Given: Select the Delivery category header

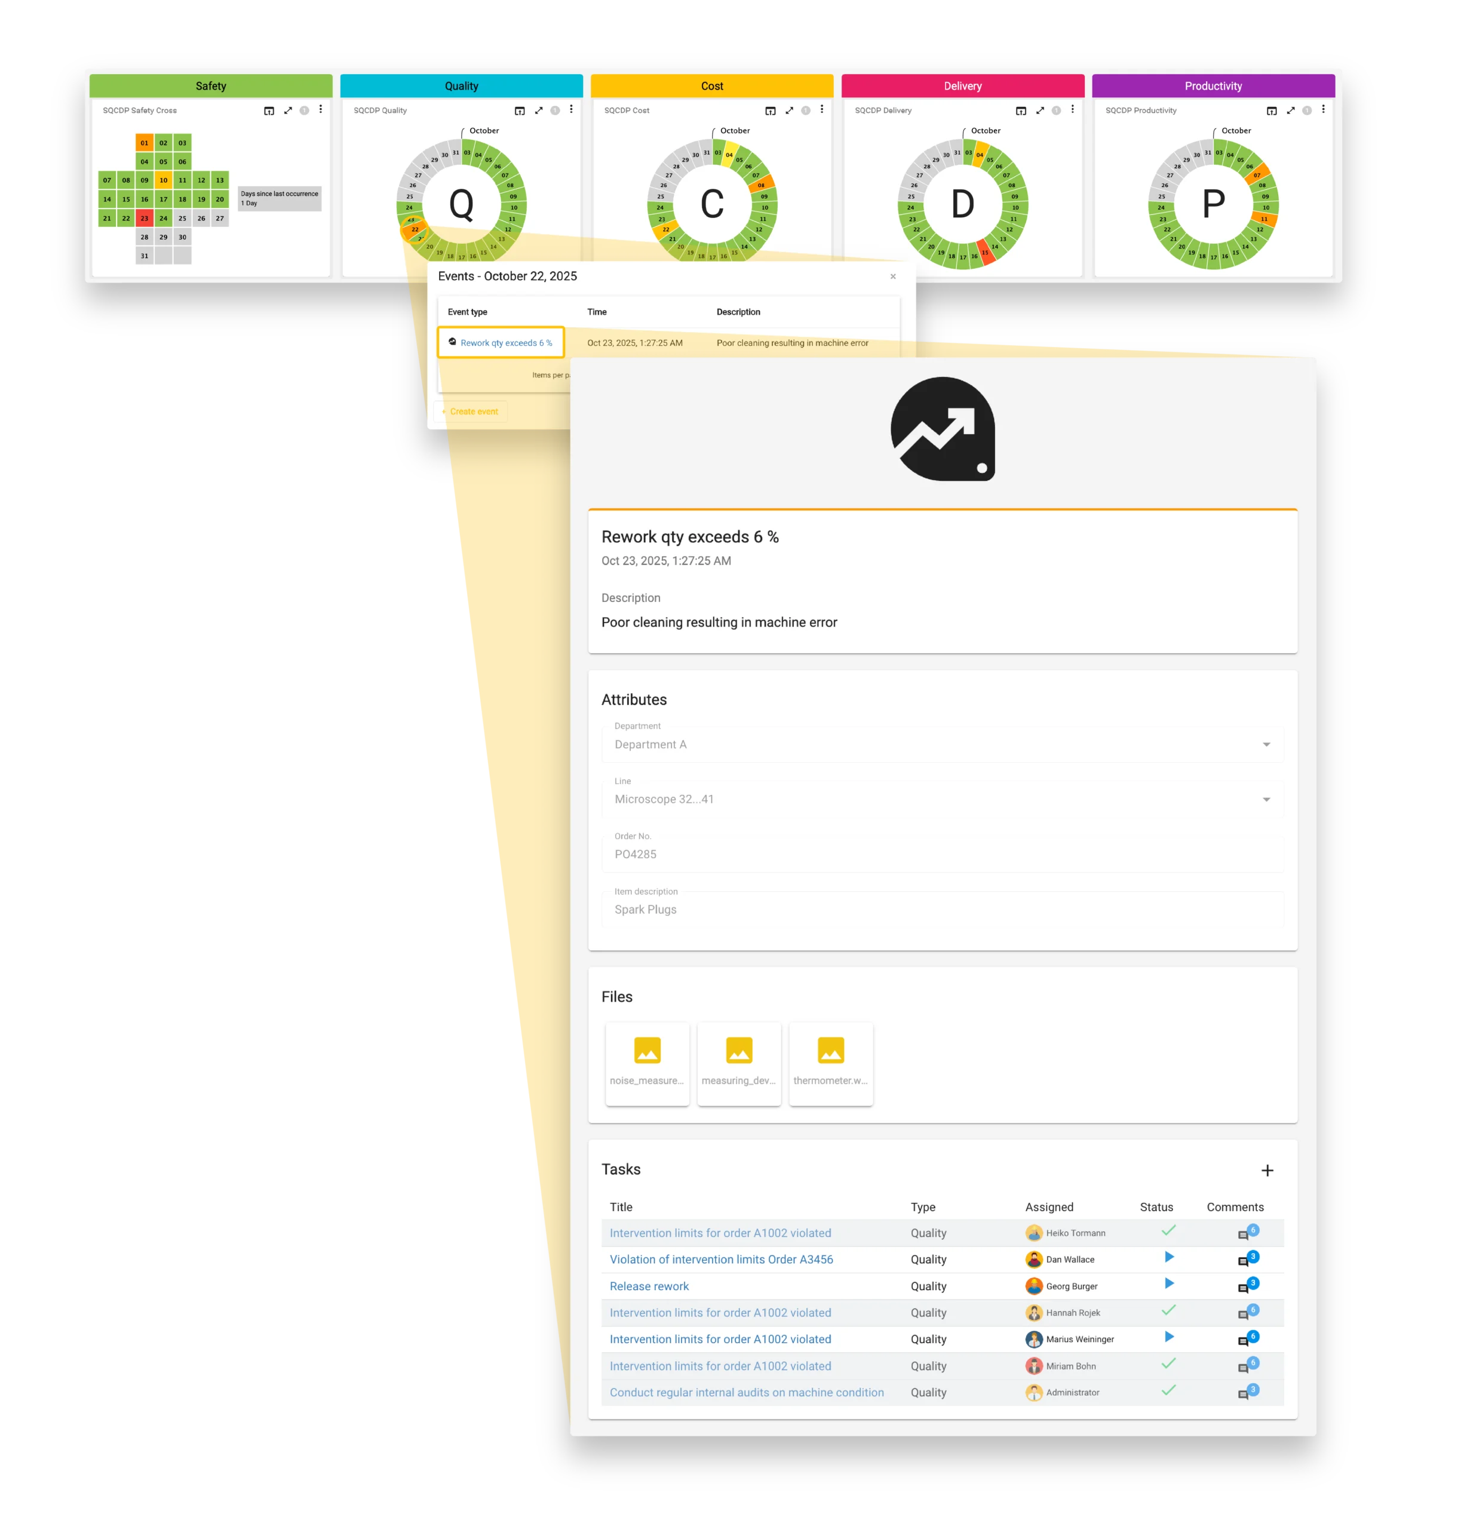Looking at the screenshot, I should click(962, 86).
